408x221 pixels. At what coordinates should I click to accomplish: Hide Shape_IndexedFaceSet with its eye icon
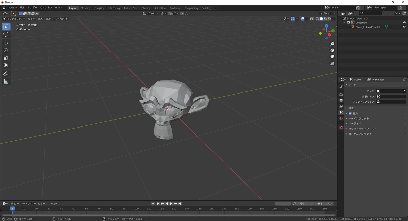tap(404, 27)
